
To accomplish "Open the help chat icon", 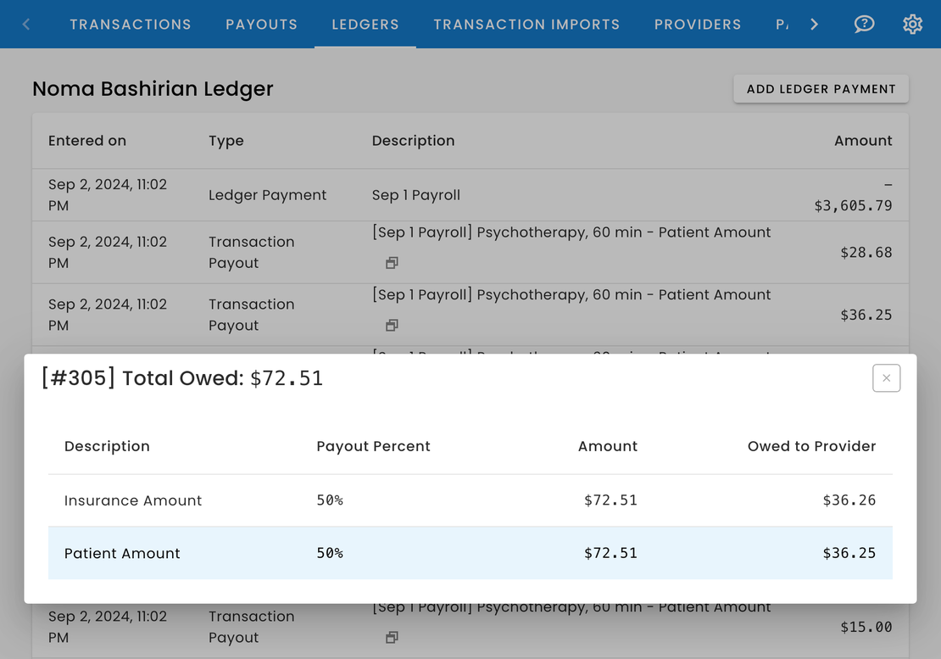I will (x=864, y=25).
